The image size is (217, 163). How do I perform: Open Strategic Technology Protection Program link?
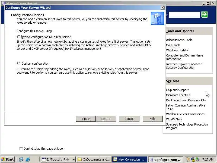pyautogui.click(x=187, y=126)
